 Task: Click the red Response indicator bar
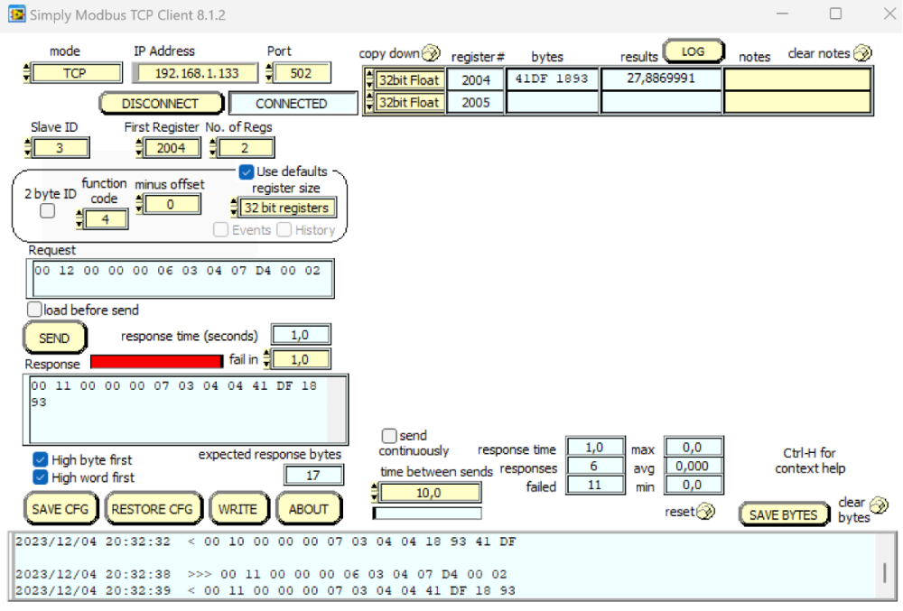coord(156,361)
